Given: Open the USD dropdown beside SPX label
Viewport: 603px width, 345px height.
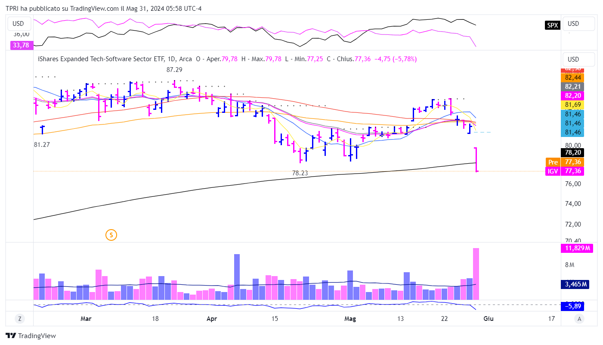Looking at the screenshot, I should (x=578, y=24).
